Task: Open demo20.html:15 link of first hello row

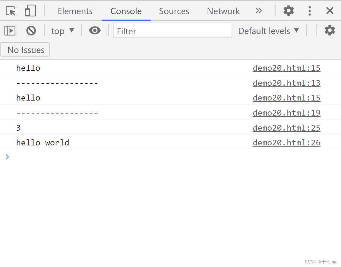Action: (x=286, y=68)
